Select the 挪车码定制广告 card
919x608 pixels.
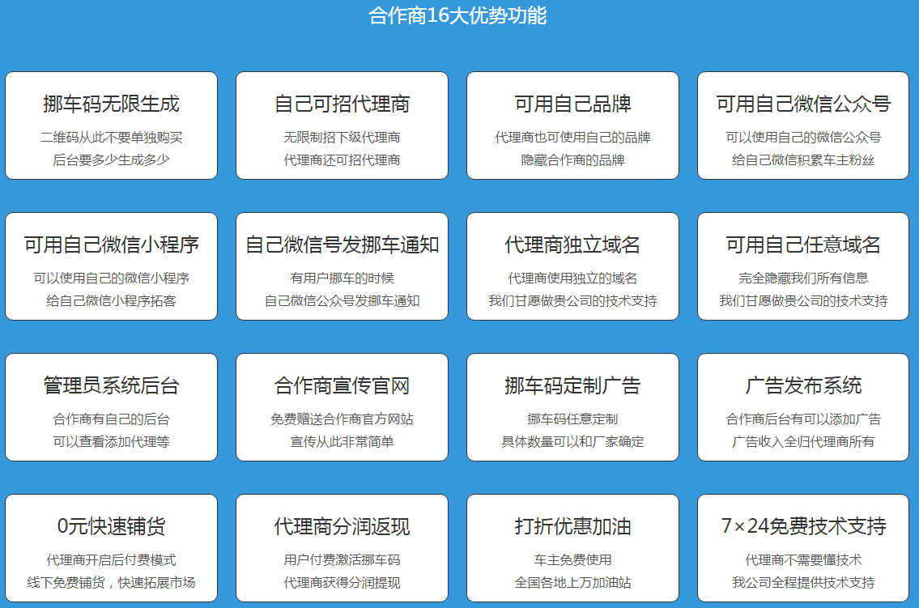572,407
